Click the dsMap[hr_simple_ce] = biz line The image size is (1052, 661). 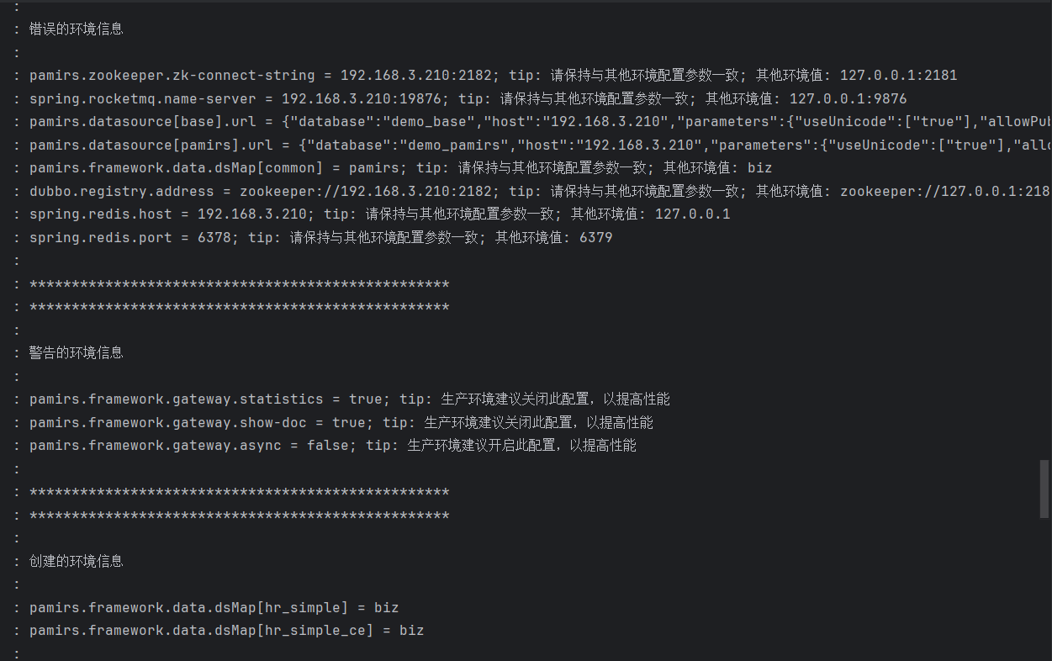pyautogui.click(x=226, y=630)
